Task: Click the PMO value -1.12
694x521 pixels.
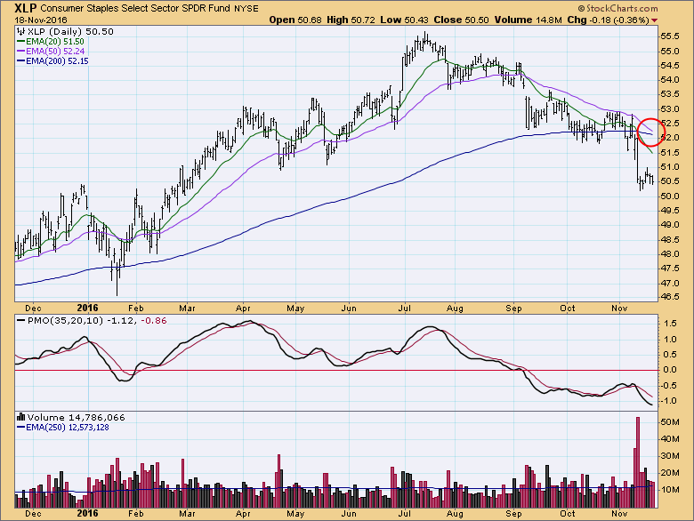Action: click(121, 320)
